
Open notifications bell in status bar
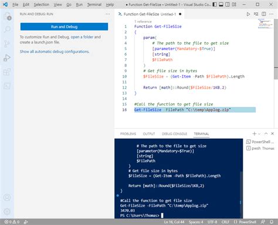272,222
